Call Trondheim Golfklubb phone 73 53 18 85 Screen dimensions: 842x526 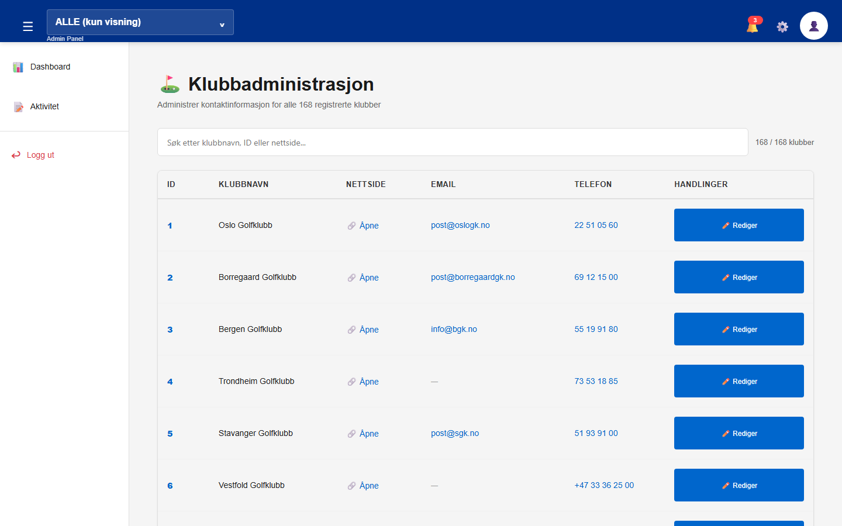[x=596, y=381]
